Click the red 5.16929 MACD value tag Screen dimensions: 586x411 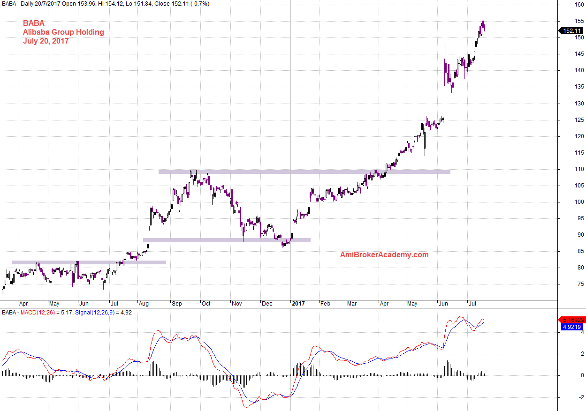[x=572, y=320]
